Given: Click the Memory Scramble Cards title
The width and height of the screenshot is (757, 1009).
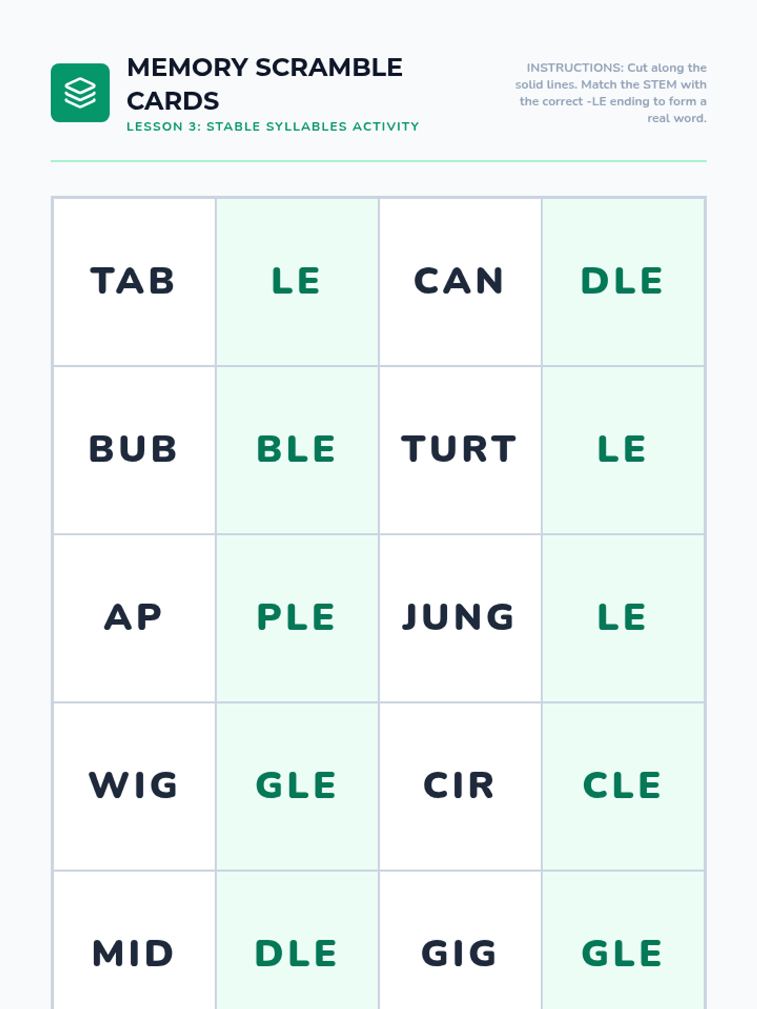Looking at the screenshot, I should tap(264, 84).
